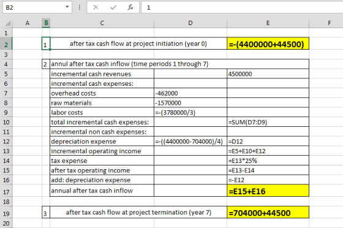Click the formula bar input showing 1
The width and height of the screenshot is (343, 228).
[x=242, y=7]
